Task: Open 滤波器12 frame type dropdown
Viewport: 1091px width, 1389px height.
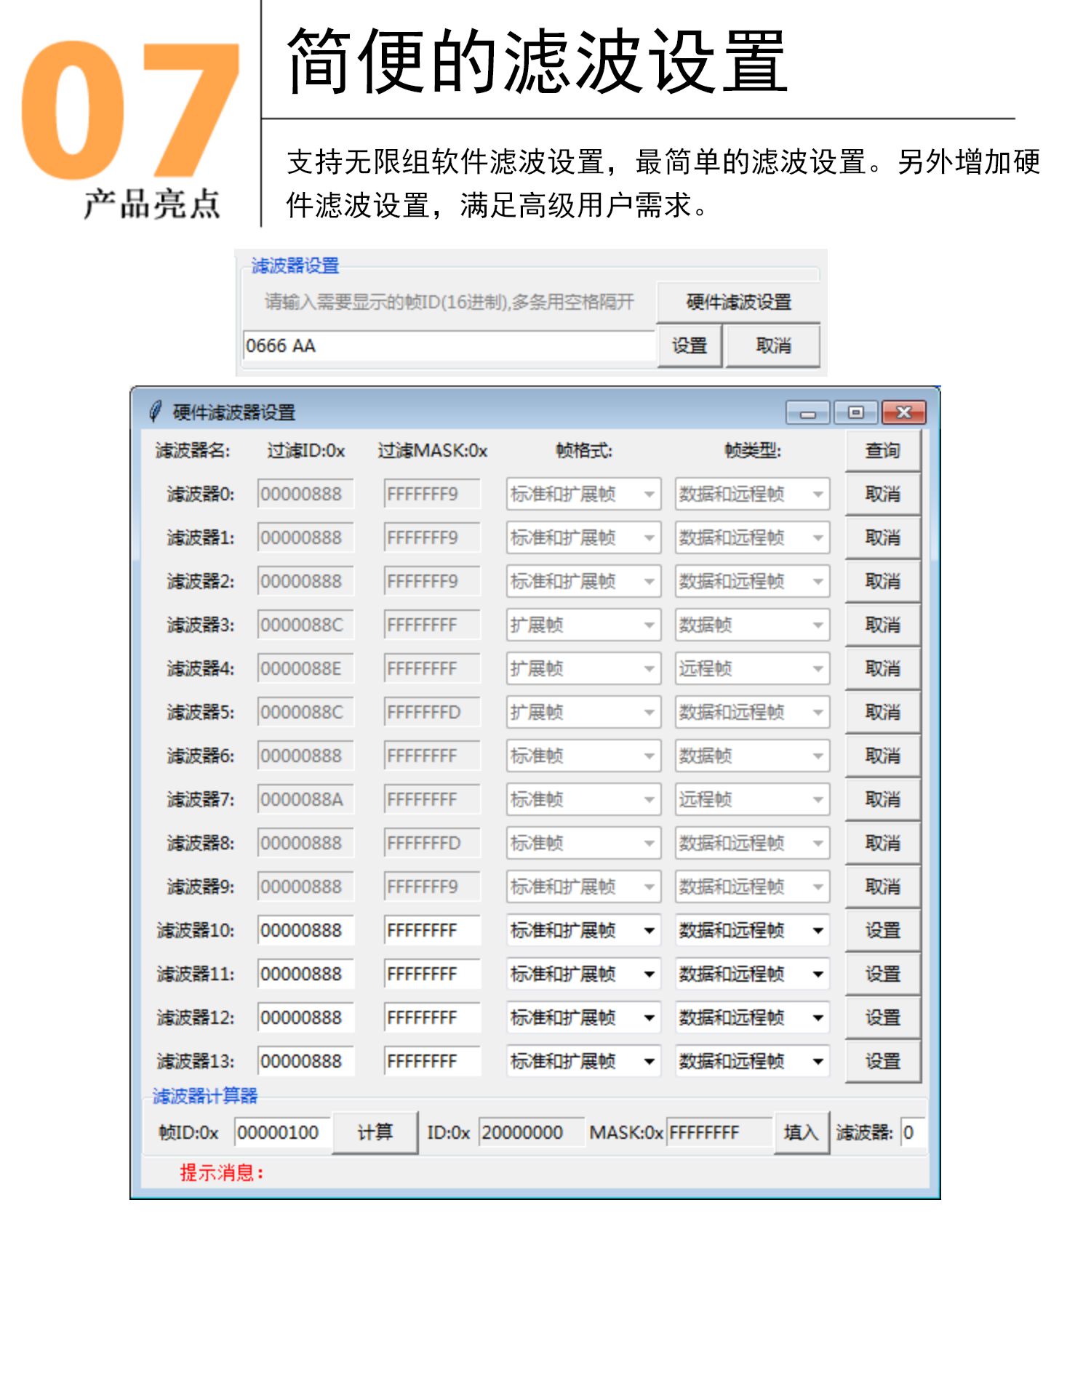Action: click(752, 1018)
